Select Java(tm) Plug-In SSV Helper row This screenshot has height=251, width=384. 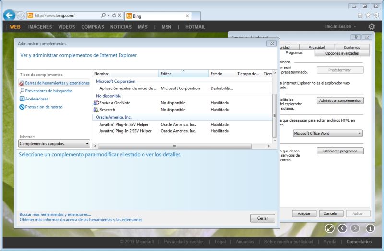[182, 125]
